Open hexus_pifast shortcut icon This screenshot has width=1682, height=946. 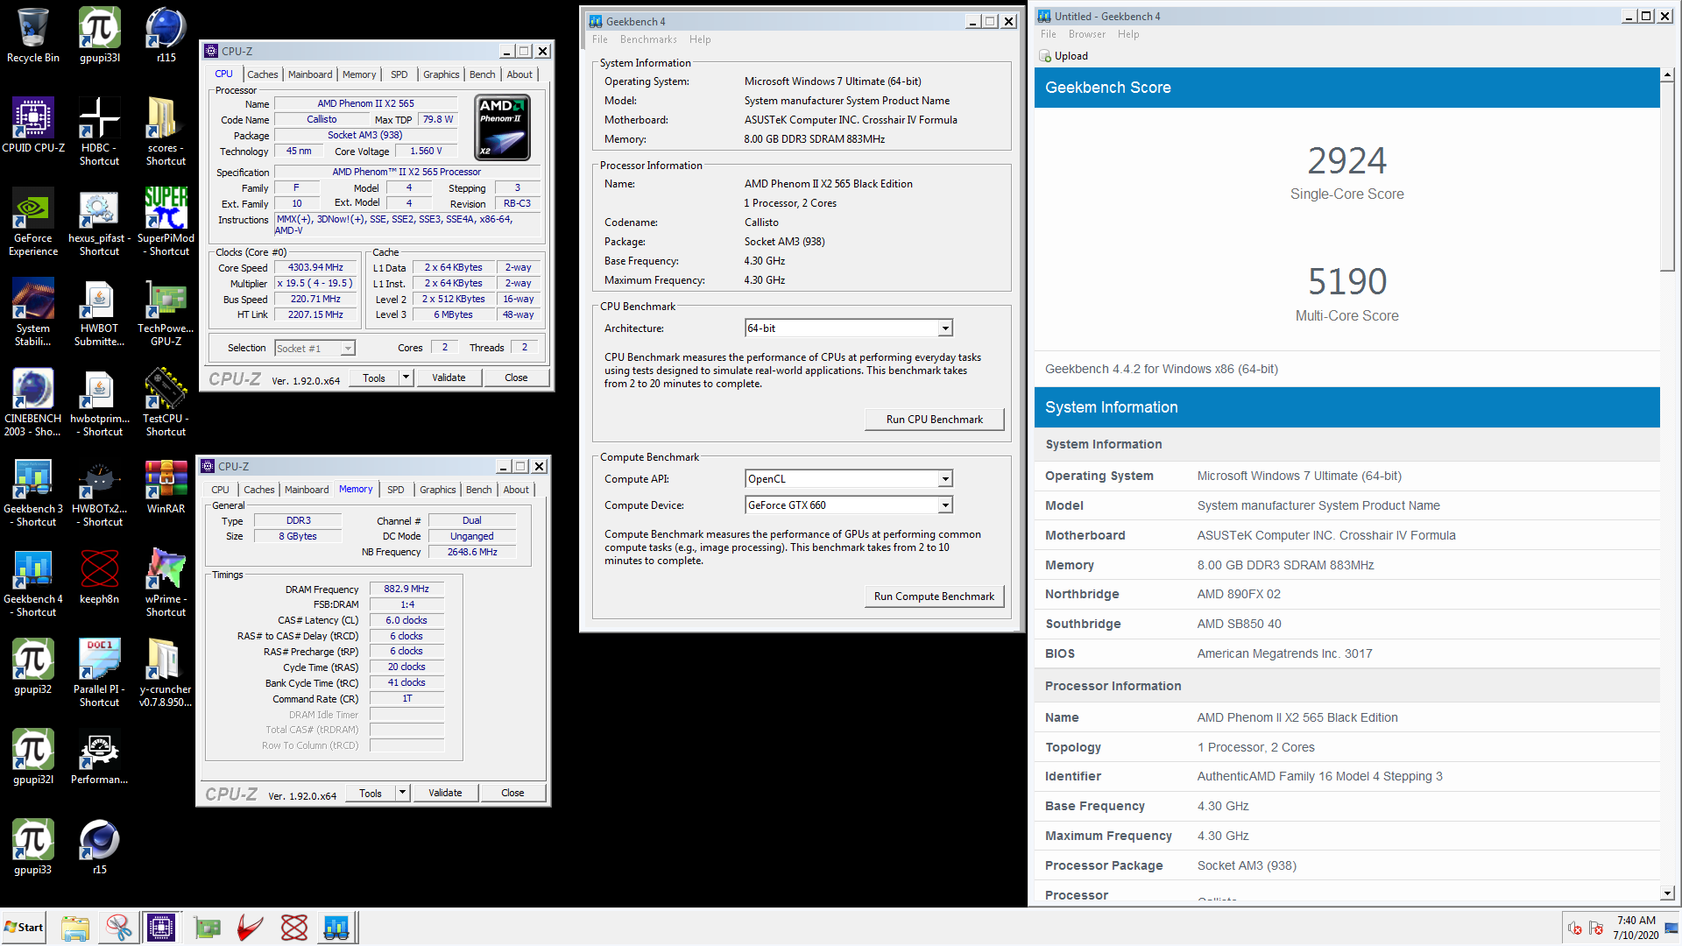point(100,222)
